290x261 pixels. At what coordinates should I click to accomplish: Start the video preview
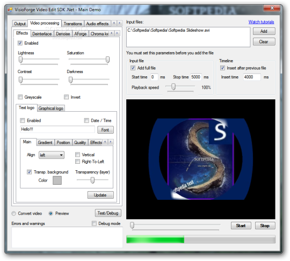click(241, 226)
